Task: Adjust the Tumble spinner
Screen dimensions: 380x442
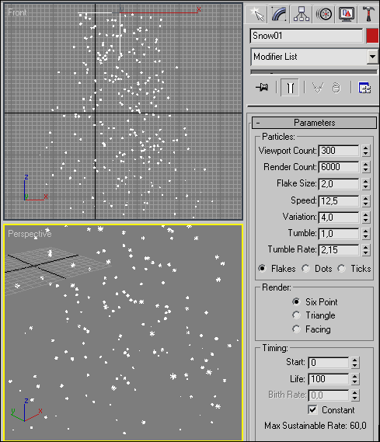Action: pos(365,233)
